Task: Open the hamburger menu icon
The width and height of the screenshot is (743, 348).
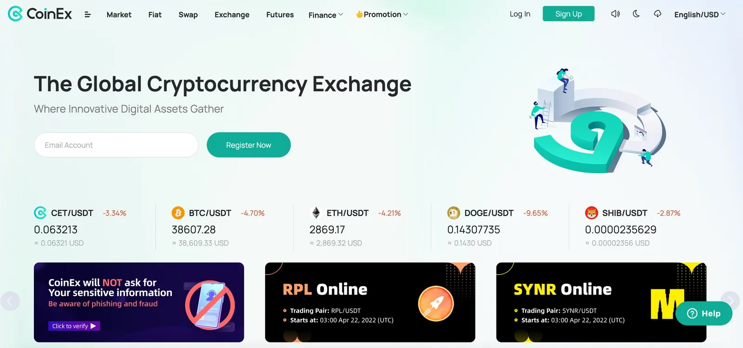Action: pyautogui.click(x=87, y=14)
